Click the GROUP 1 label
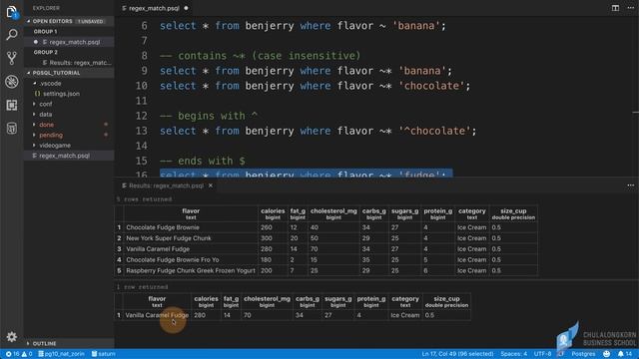This screenshot has height=359, width=639. coord(45,32)
